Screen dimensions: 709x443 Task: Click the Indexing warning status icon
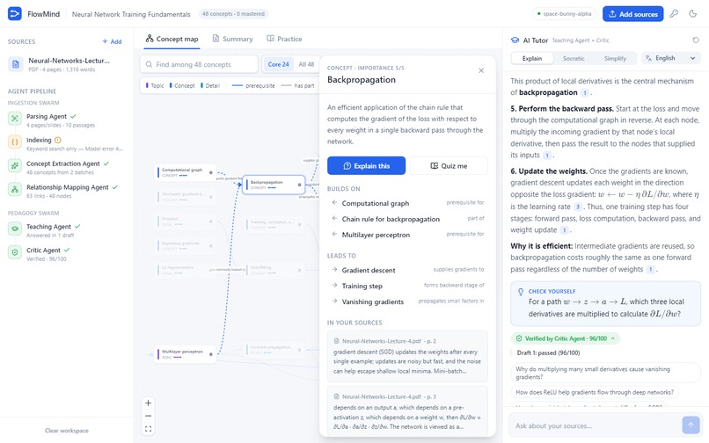(x=58, y=140)
